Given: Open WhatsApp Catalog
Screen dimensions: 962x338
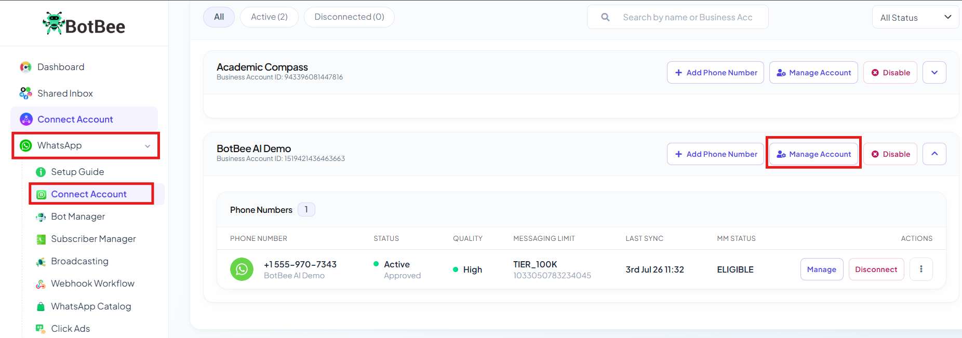Looking at the screenshot, I should click(x=91, y=306).
